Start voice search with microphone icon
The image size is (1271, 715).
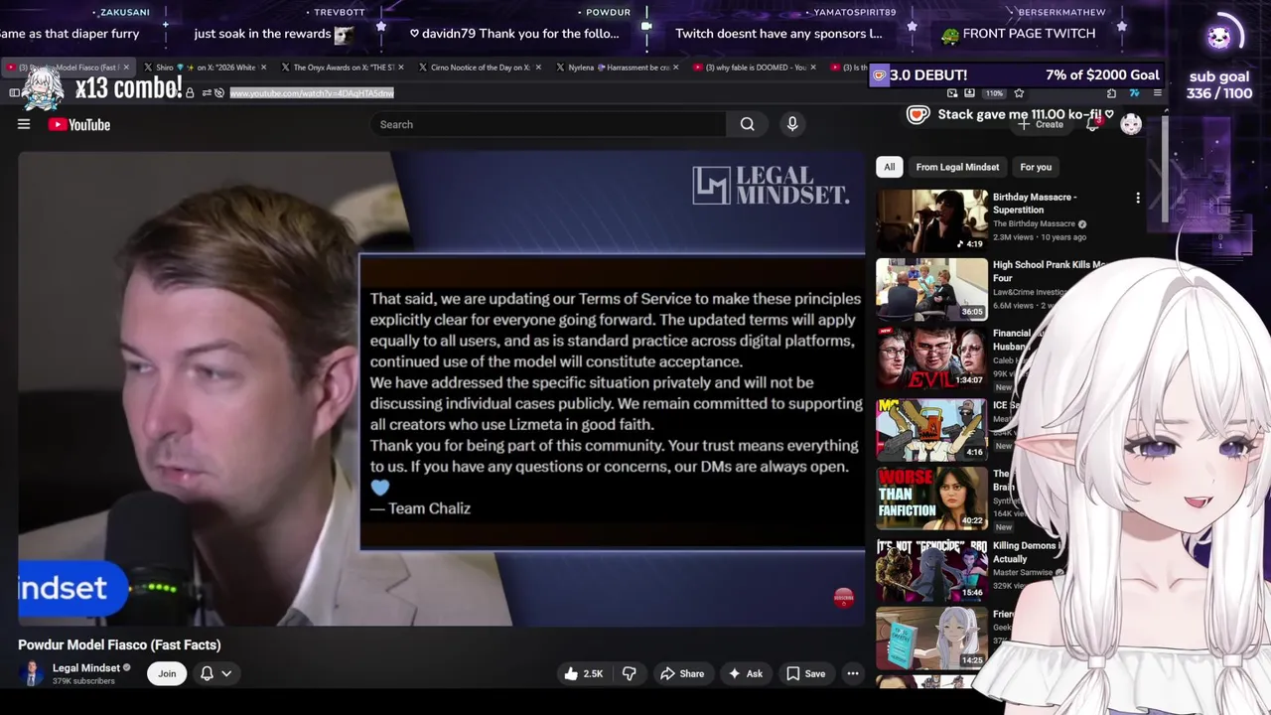click(x=792, y=124)
